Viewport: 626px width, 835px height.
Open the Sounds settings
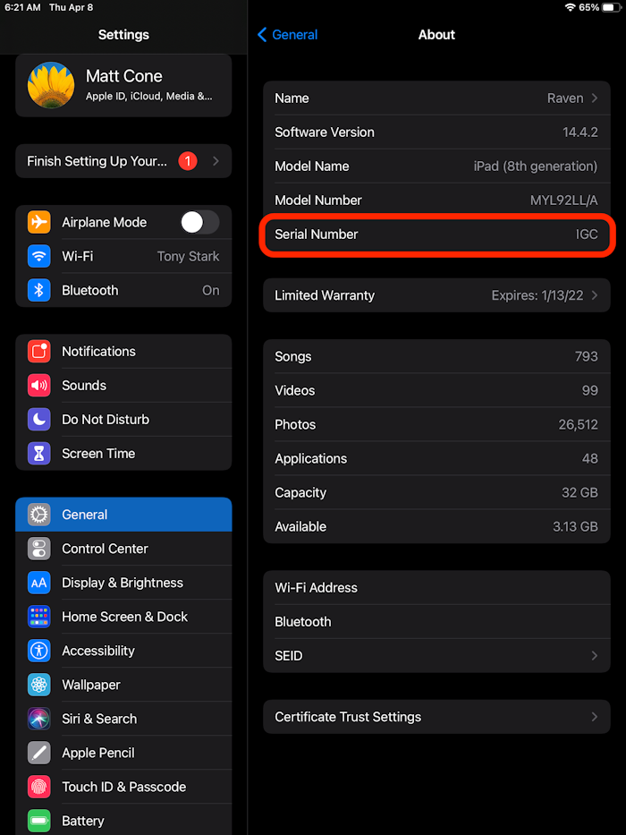(x=123, y=386)
